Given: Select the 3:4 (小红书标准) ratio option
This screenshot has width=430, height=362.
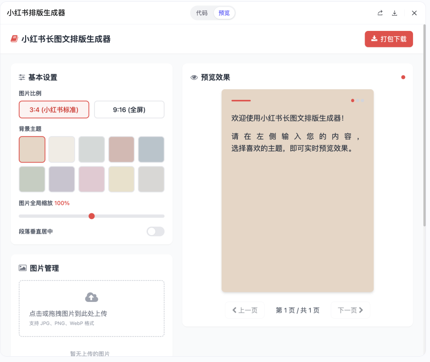Looking at the screenshot, I should (x=54, y=109).
